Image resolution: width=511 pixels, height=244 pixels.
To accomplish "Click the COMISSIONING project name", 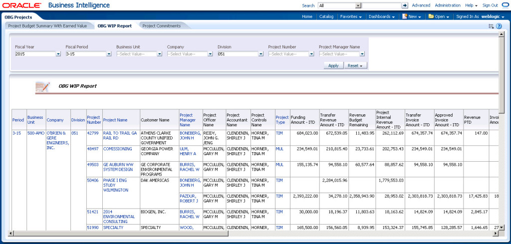I will 118,149.
